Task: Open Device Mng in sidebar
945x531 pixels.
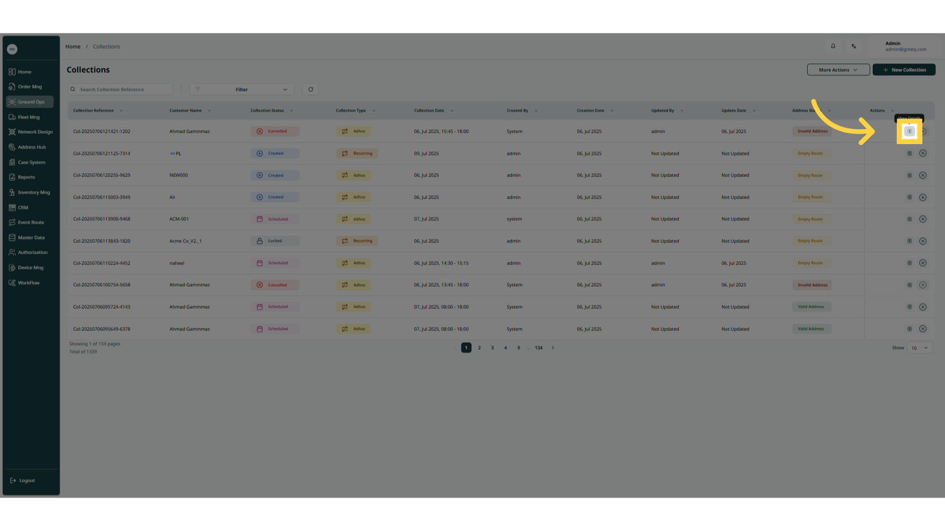Action: click(x=27, y=267)
